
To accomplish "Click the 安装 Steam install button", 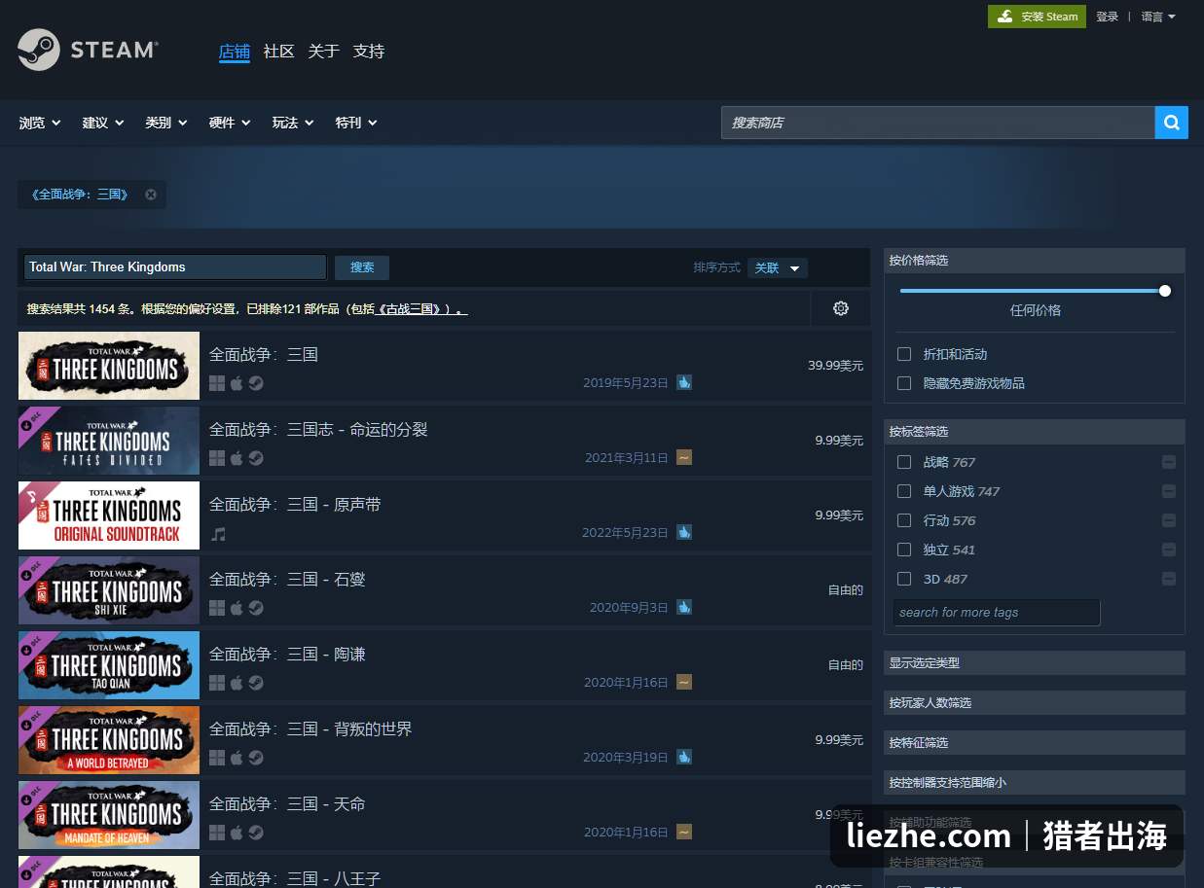I will click(x=1037, y=17).
